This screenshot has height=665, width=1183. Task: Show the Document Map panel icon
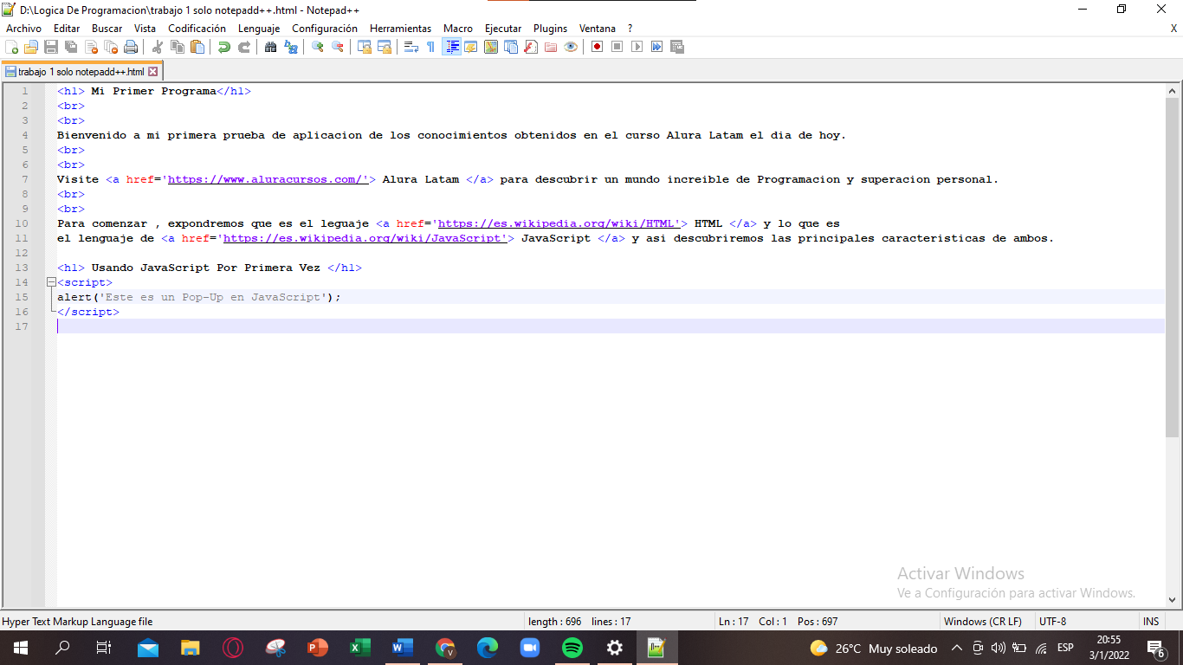[491, 47]
